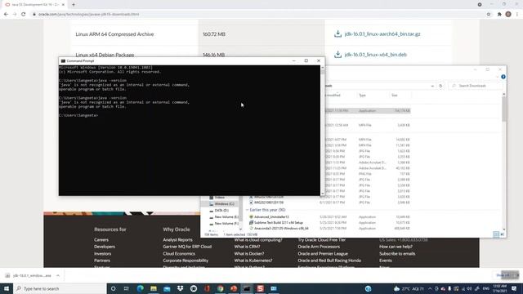Open Cortana circle on taskbar

113,288
